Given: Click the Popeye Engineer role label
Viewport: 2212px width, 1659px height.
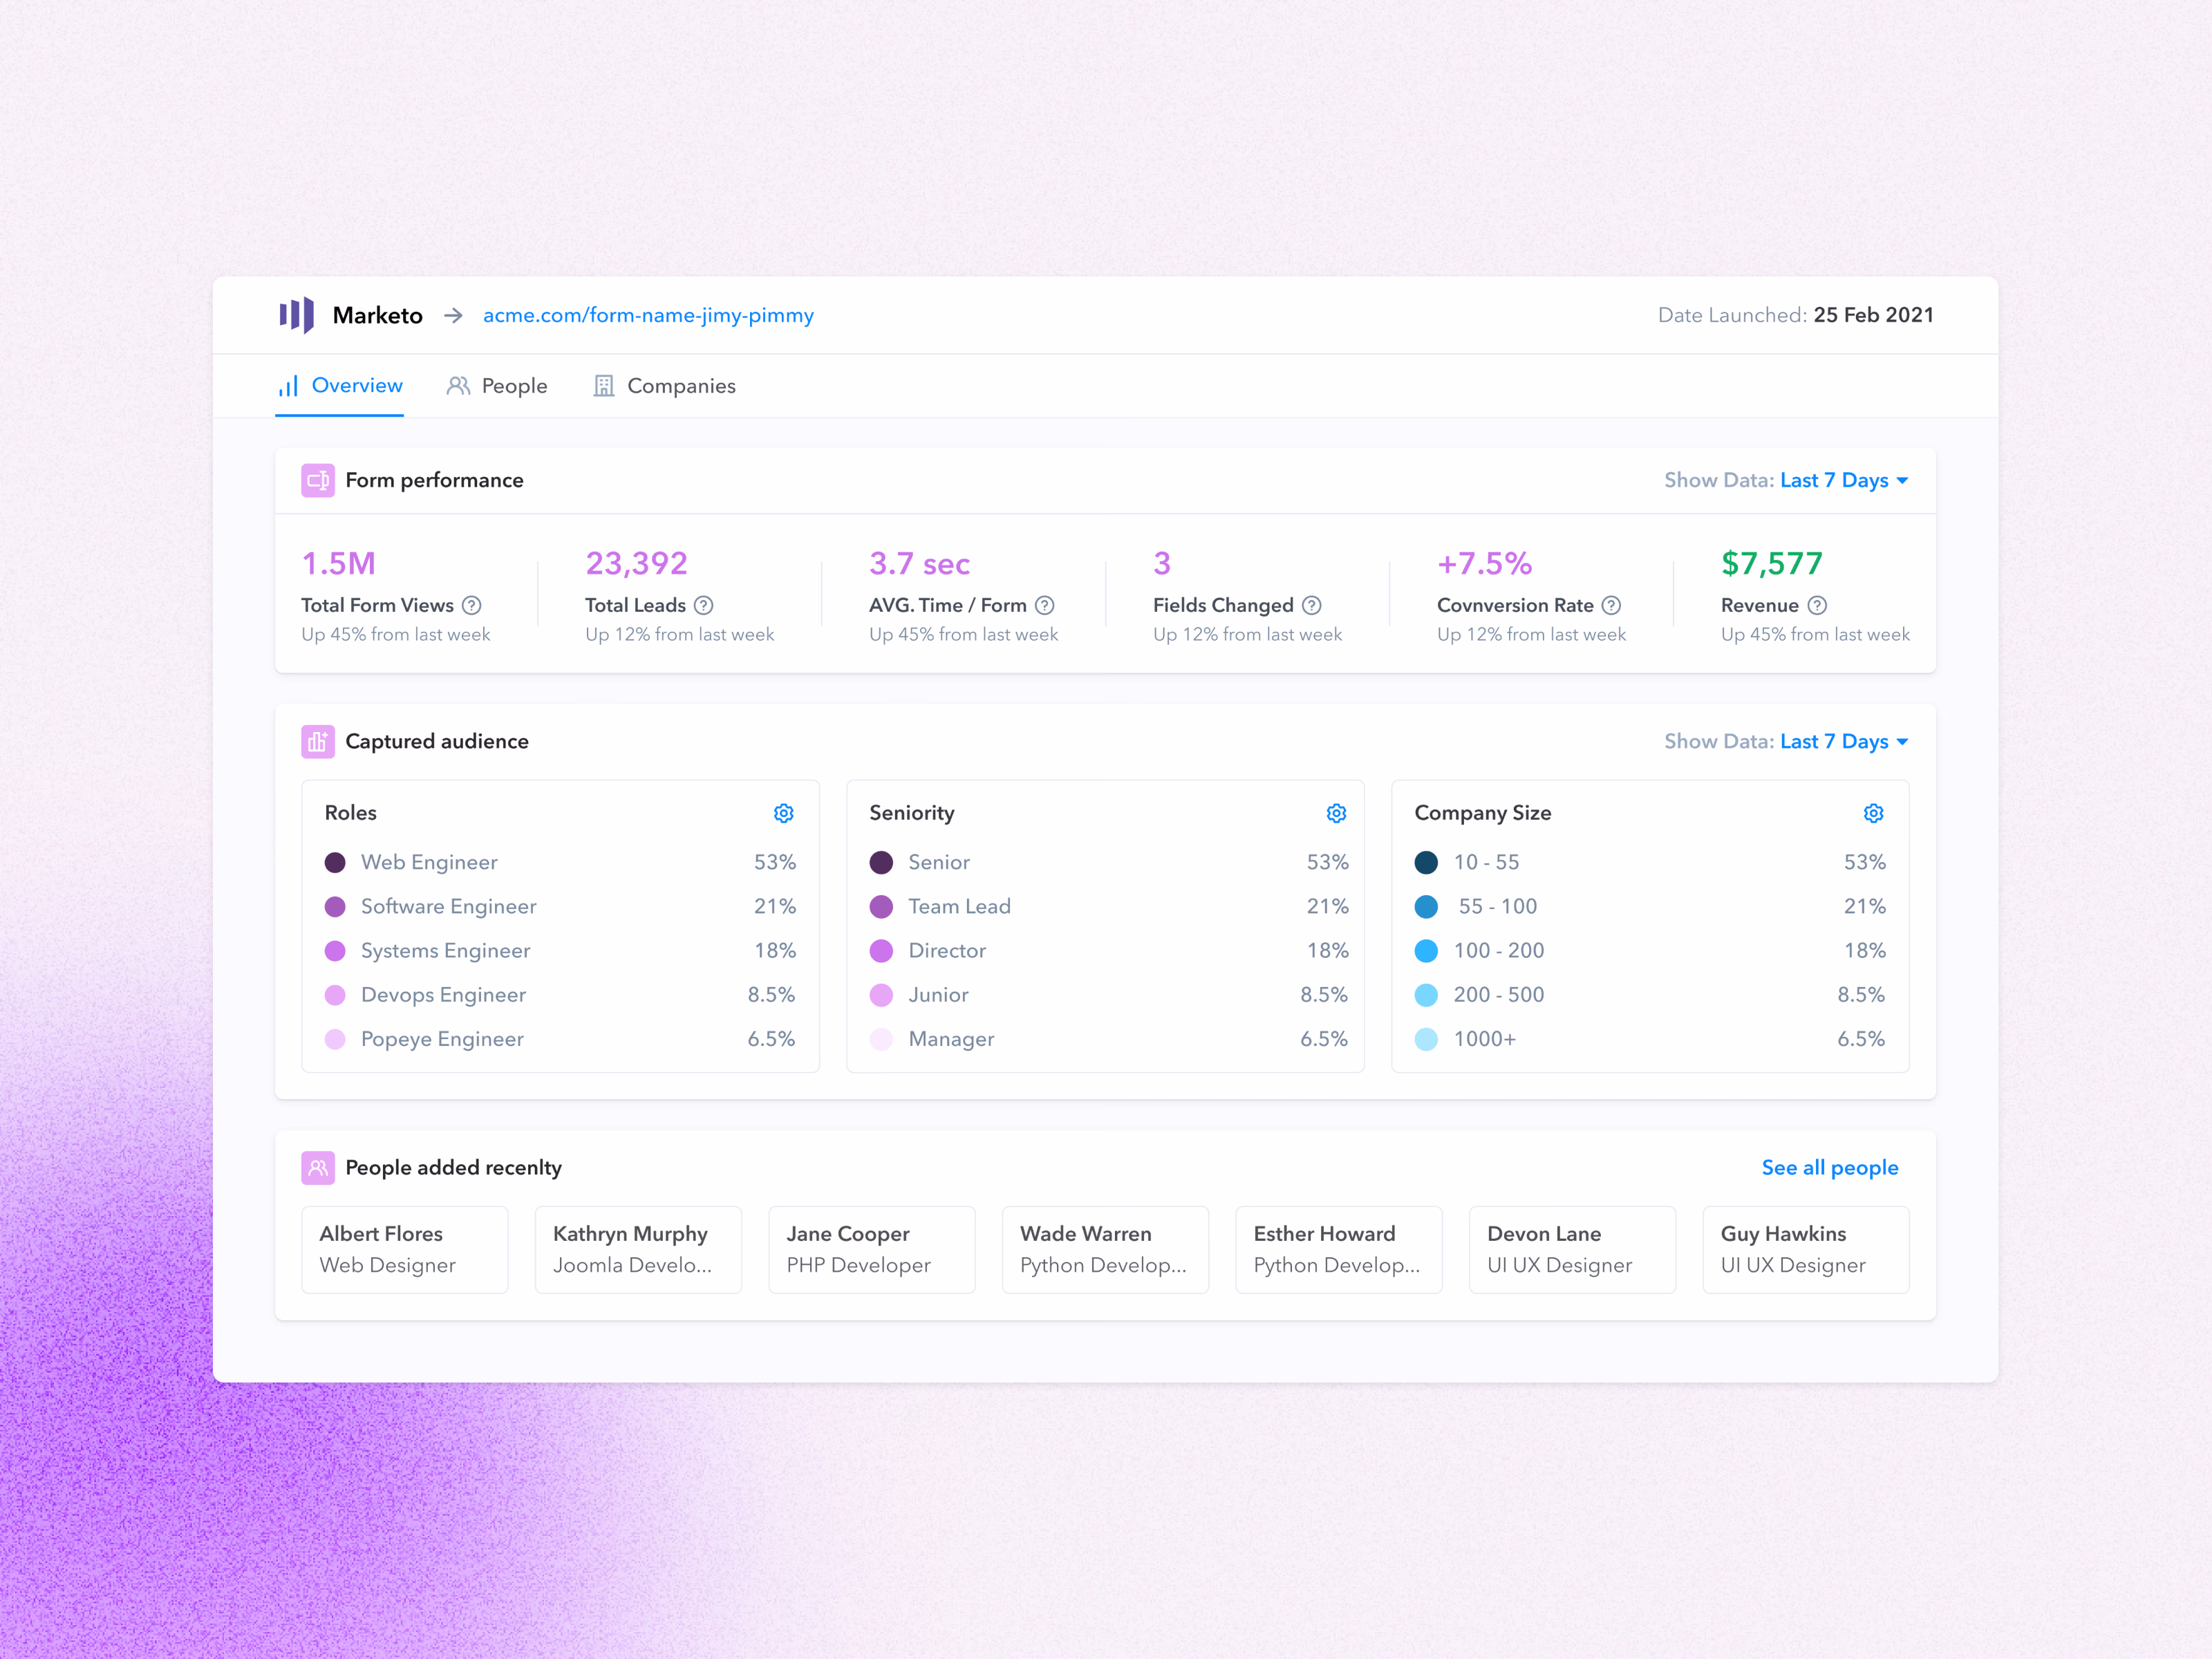Looking at the screenshot, I should click(x=442, y=1039).
